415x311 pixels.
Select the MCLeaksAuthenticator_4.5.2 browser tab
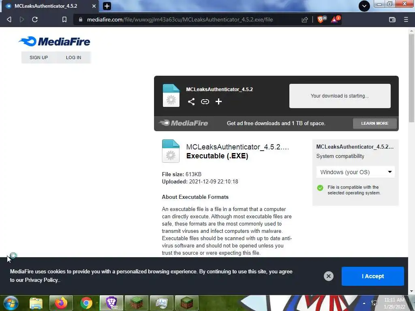coord(50,6)
